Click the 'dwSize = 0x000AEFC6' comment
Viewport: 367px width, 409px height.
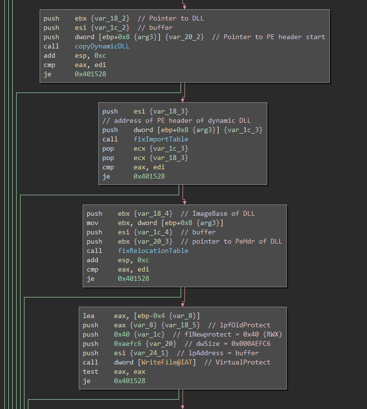coord(227,344)
